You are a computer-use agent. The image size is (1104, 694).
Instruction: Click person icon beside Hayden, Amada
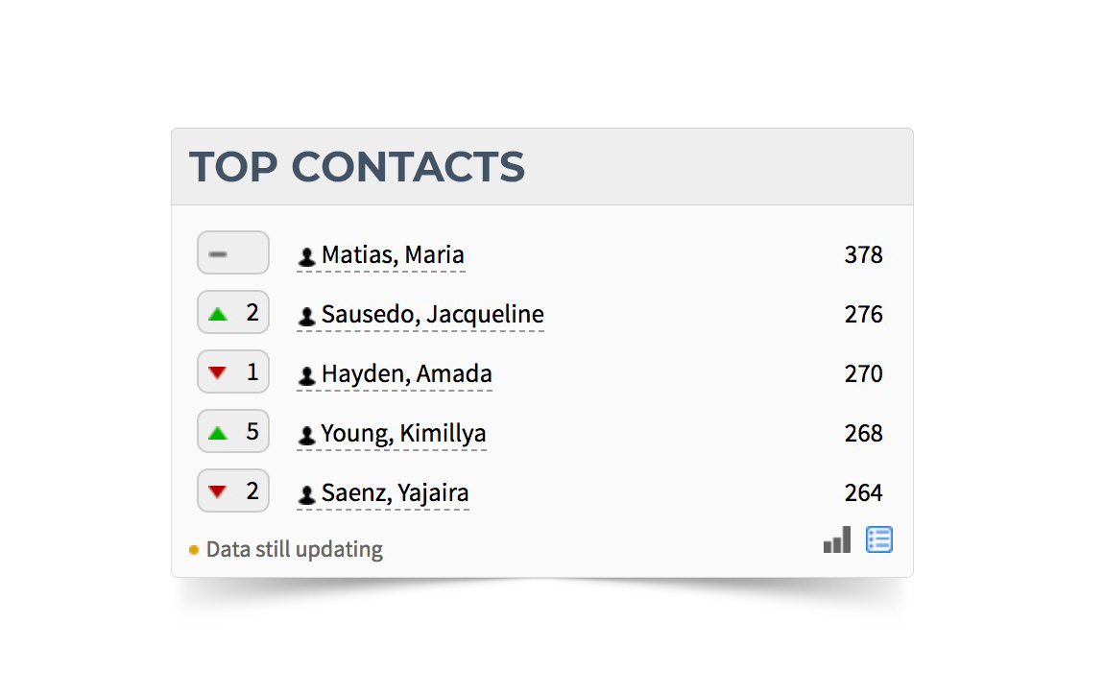coord(306,375)
